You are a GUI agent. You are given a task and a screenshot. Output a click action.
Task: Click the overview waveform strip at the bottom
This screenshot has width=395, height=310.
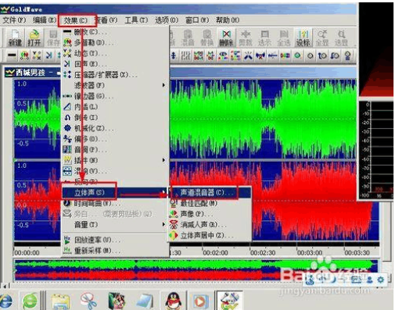click(196, 270)
